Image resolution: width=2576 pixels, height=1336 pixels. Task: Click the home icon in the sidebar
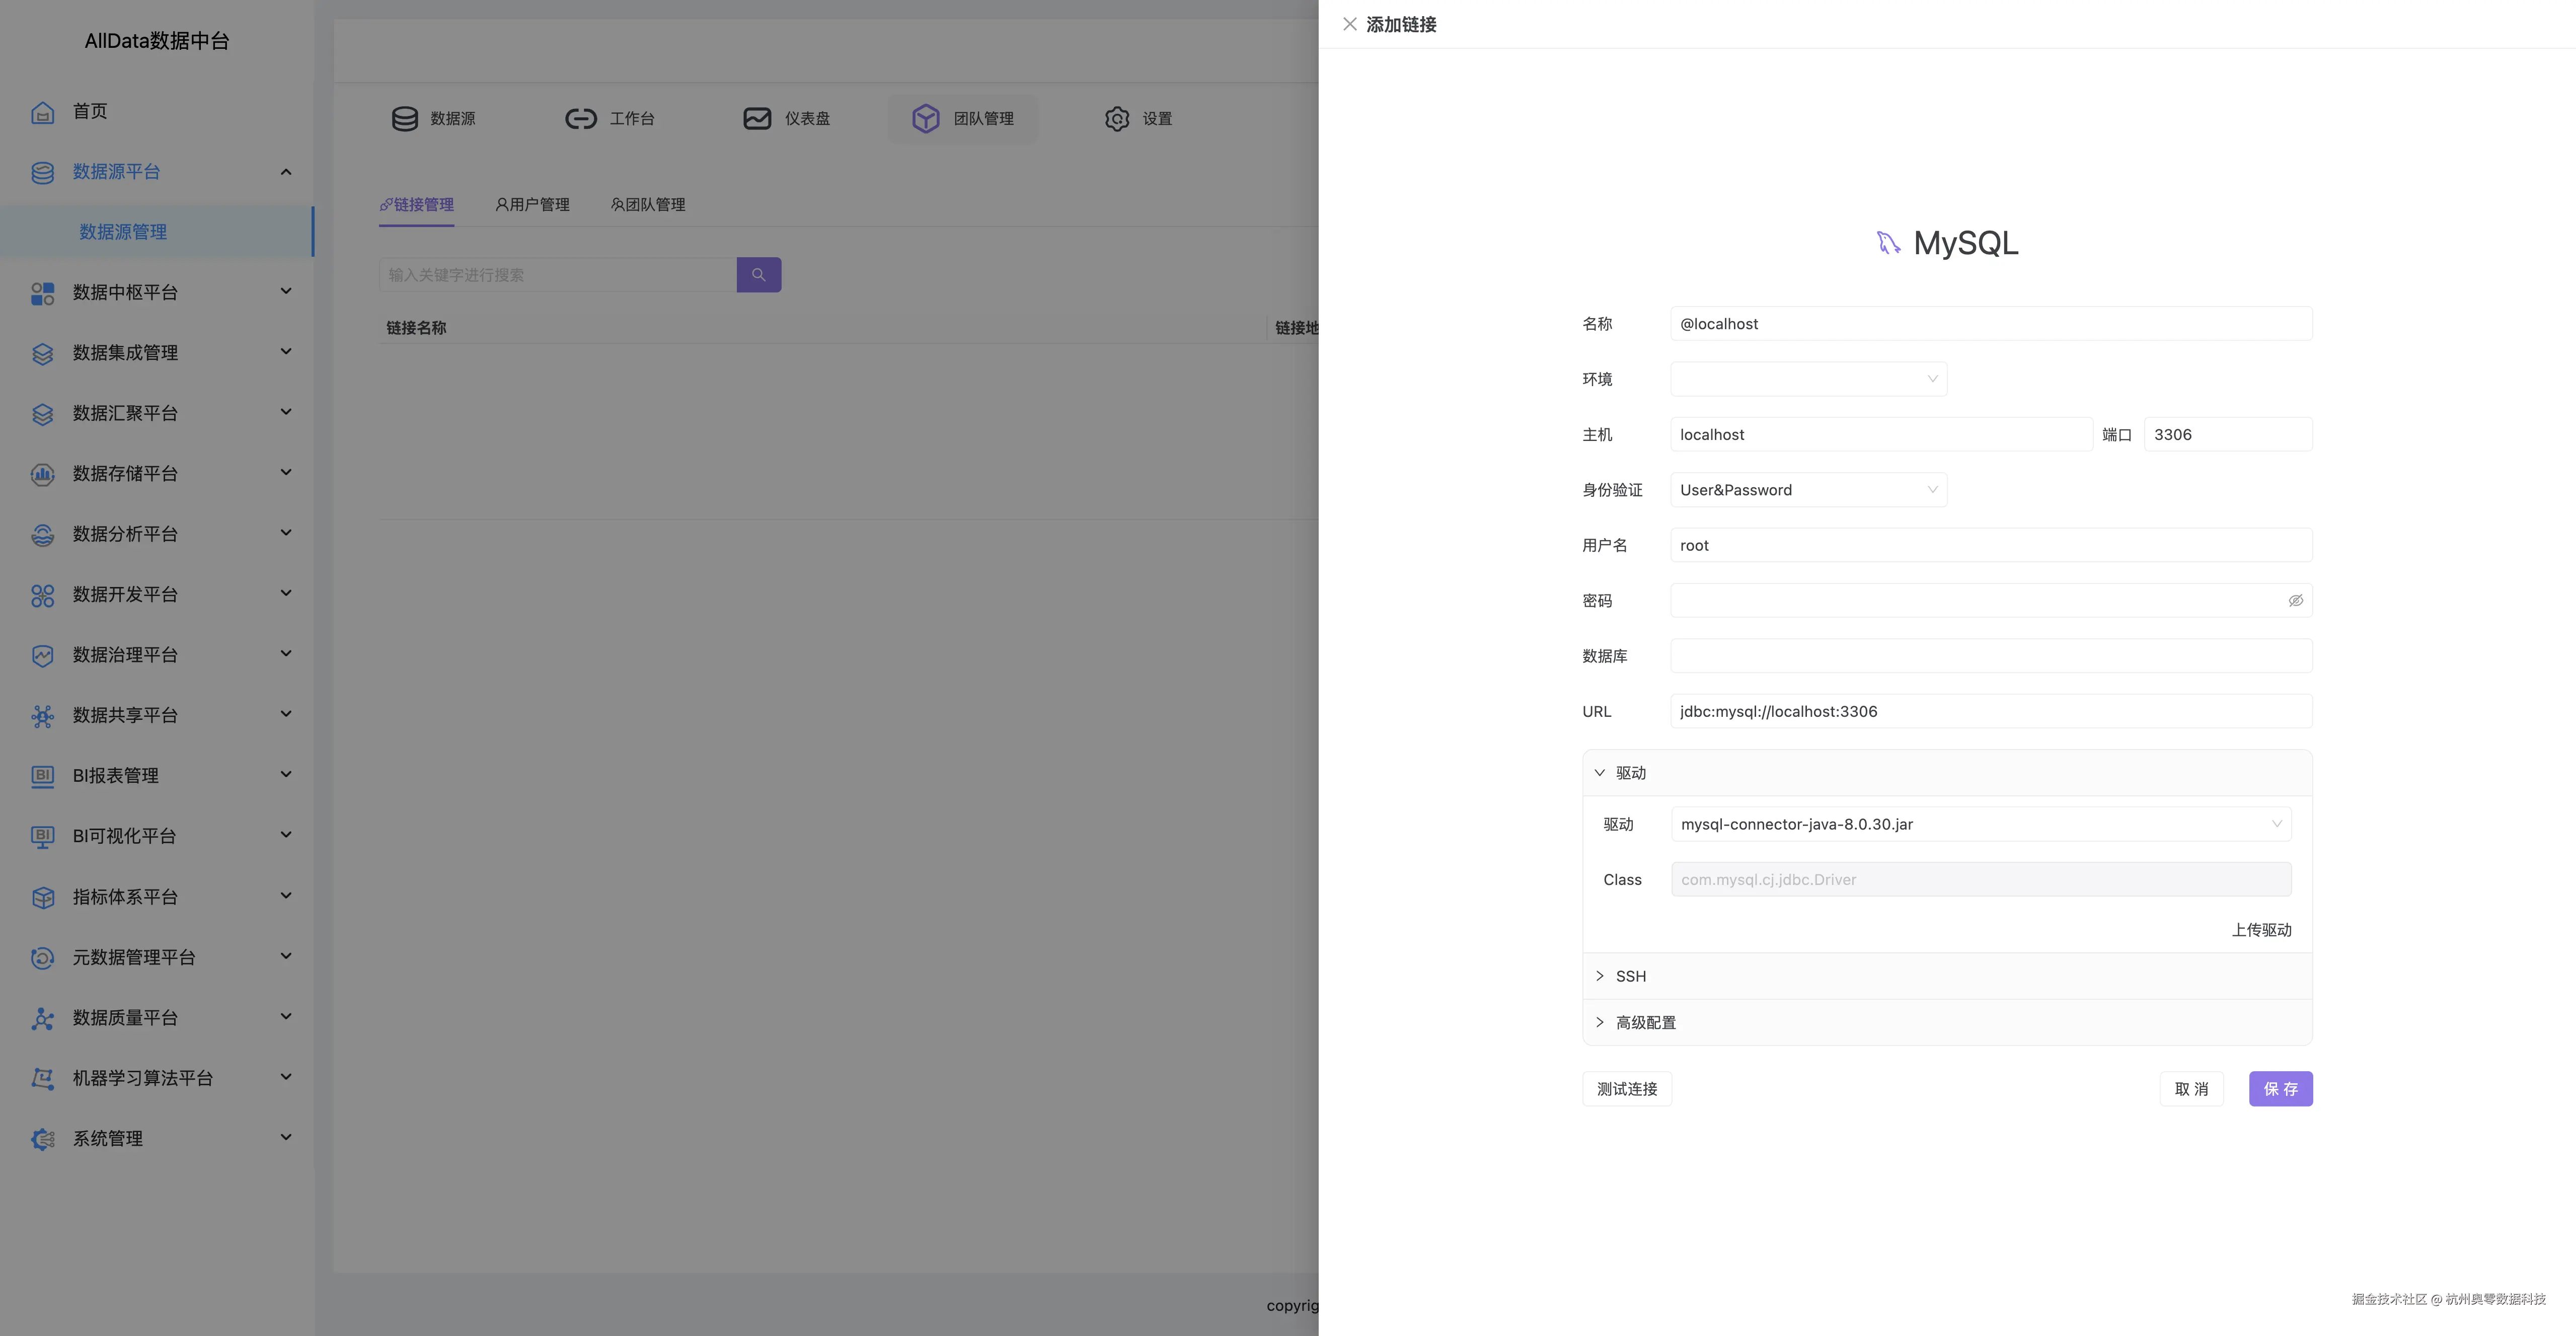[x=42, y=112]
